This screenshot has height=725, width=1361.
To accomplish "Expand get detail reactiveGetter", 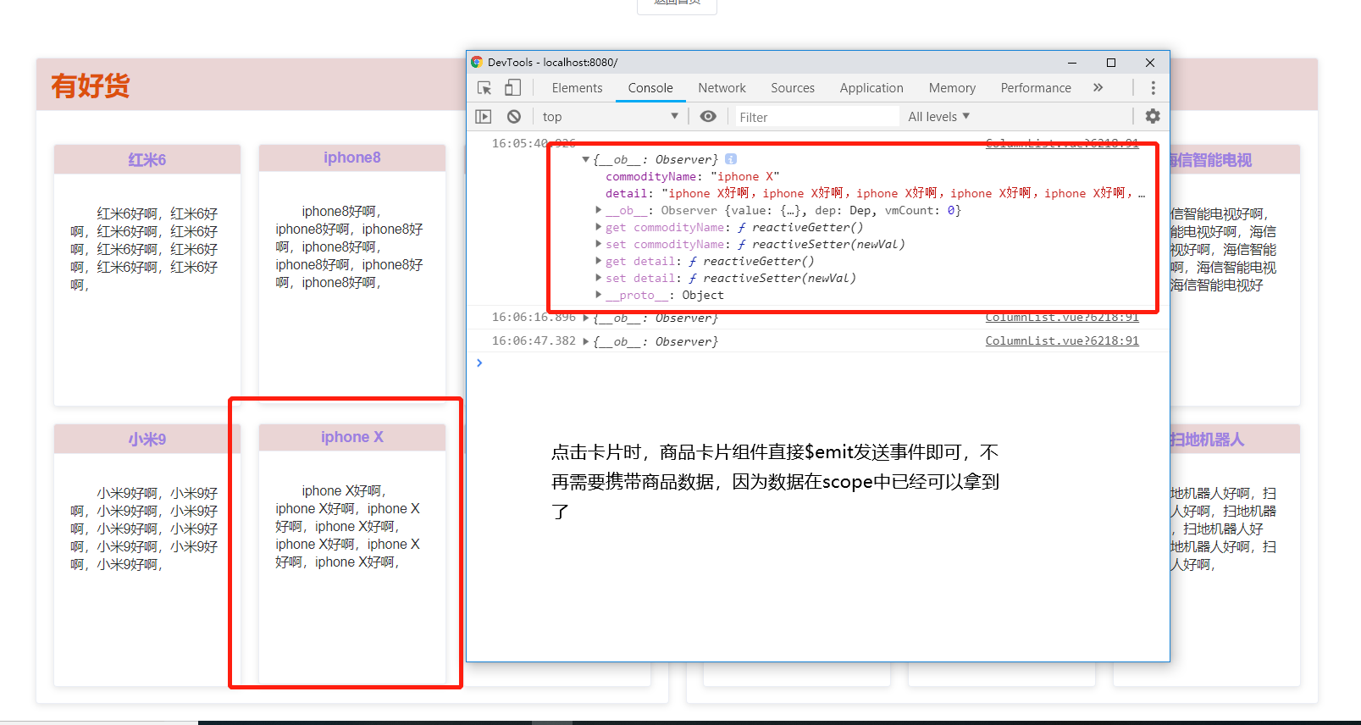I will (599, 261).
